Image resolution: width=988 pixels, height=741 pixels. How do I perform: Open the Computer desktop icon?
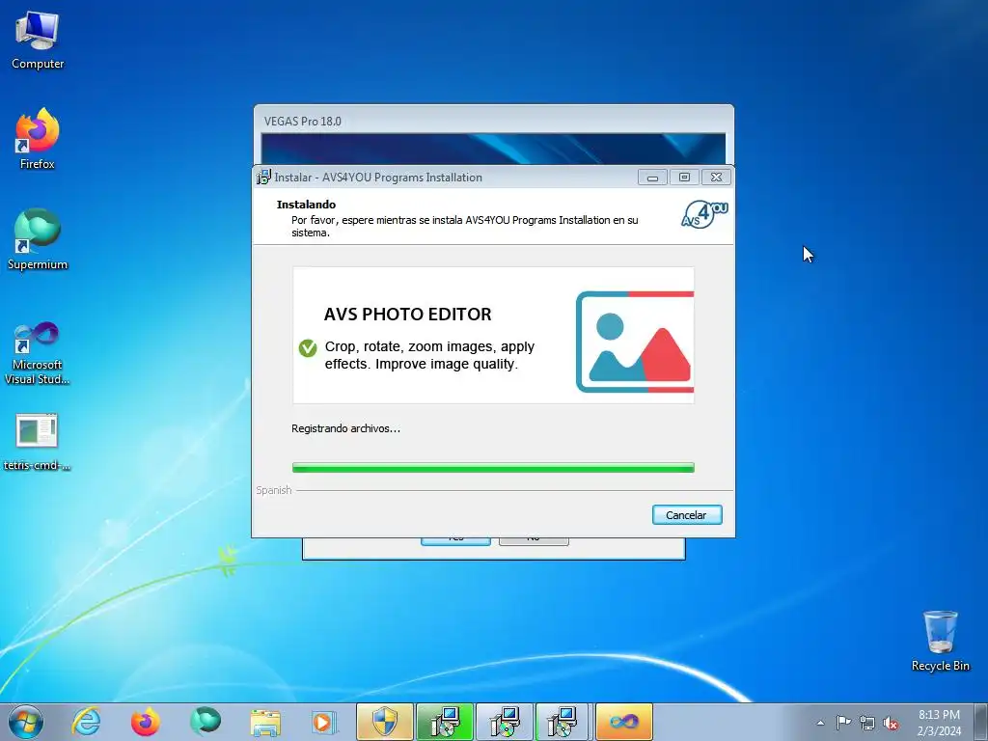coord(38,41)
